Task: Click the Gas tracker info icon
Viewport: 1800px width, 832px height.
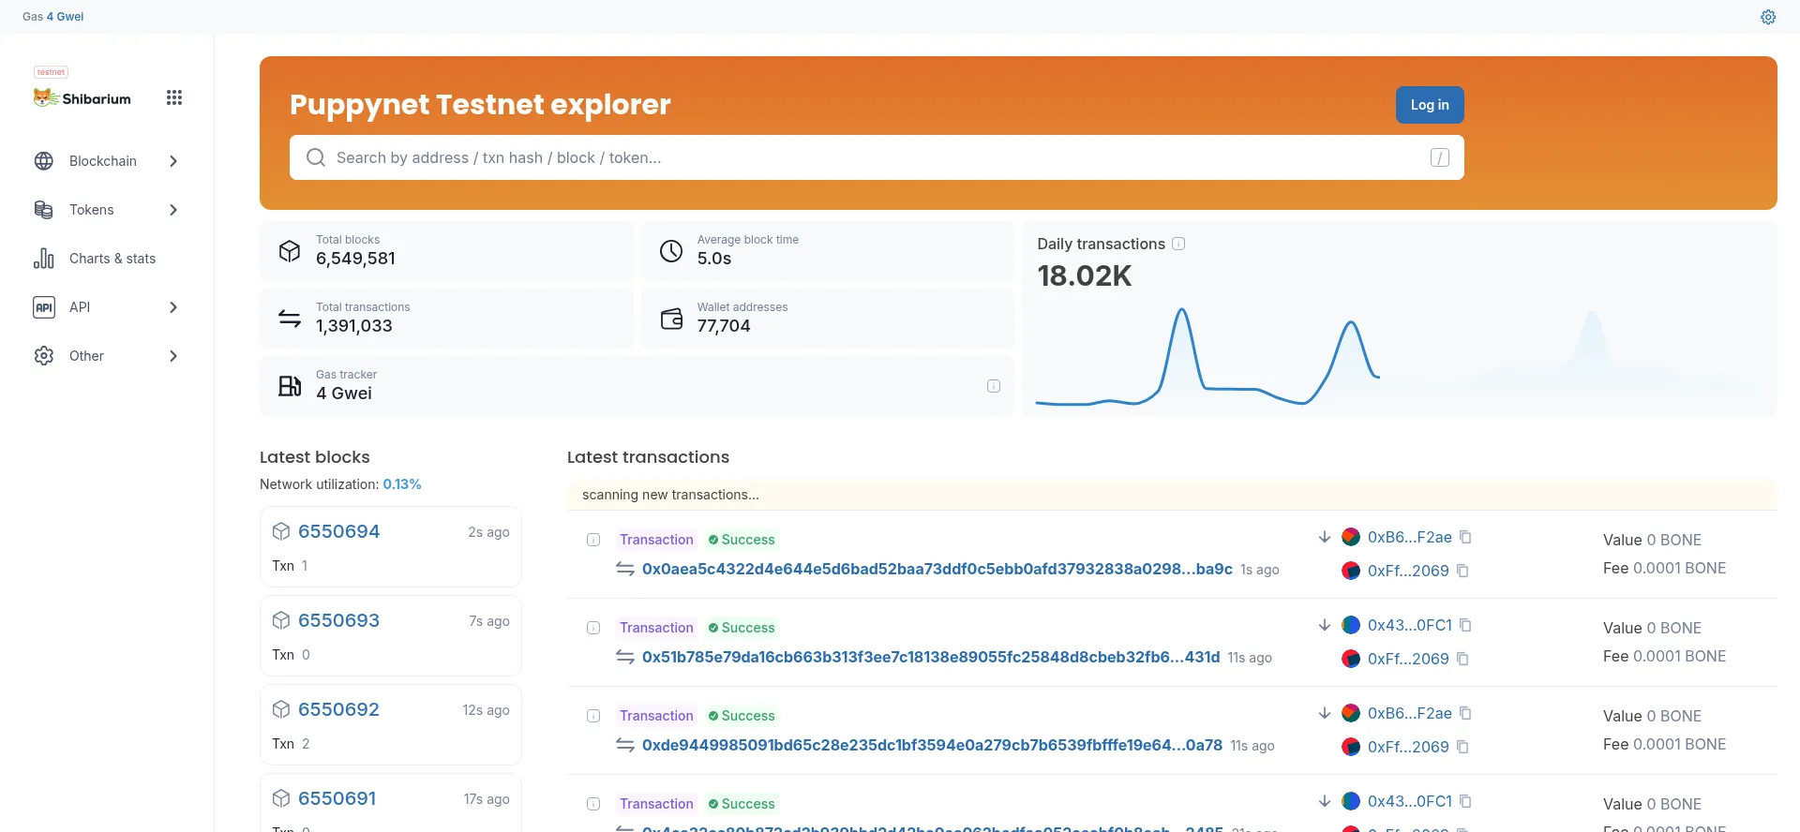Action: [994, 386]
